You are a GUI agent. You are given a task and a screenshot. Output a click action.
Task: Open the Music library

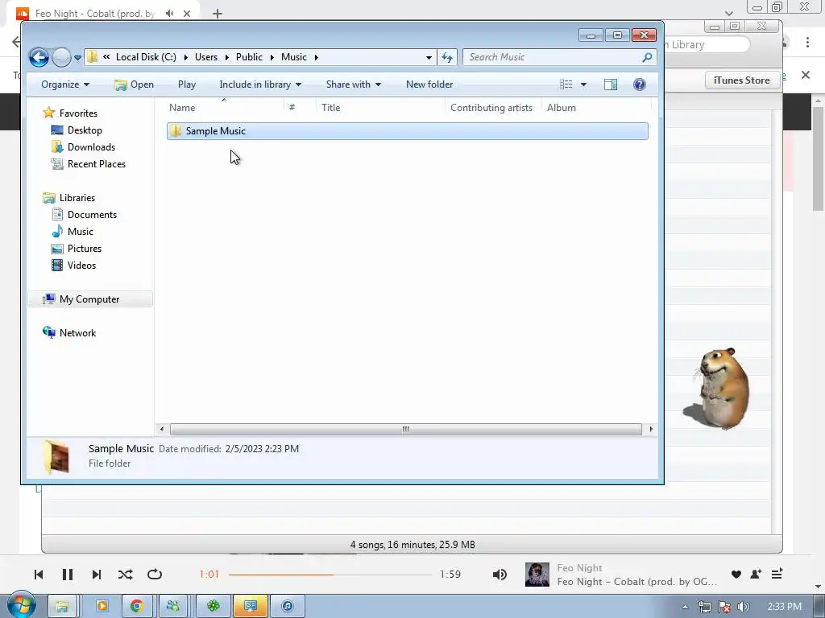point(80,231)
